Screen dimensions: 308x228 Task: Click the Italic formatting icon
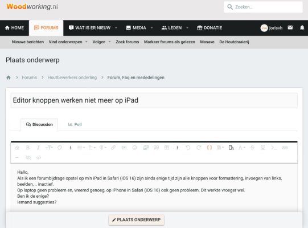(x=38, y=148)
